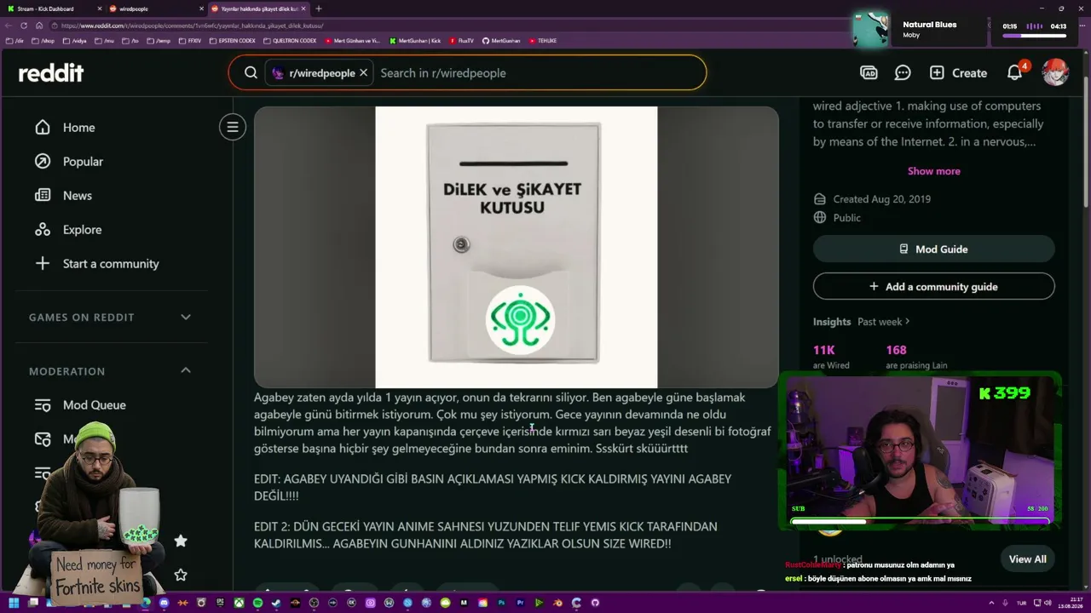1091x613 pixels.
Task: Click Start a community
Action: pyautogui.click(x=111, y=264)
